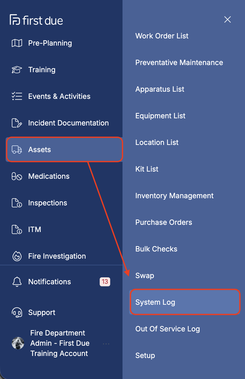Image resolution: width=245 pixels, height=379 pixels.
Task: Open the System Log
Action: (185, 302)
